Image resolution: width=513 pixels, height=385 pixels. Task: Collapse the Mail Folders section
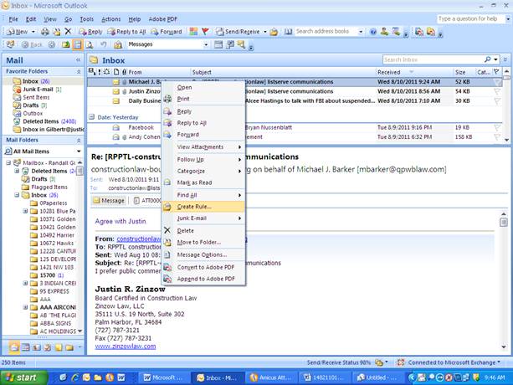pos(79,140)
